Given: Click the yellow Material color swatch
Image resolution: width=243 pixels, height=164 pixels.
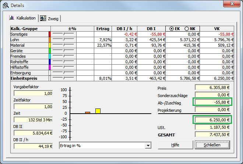Looking at the screenshot, I should [49, 45].
